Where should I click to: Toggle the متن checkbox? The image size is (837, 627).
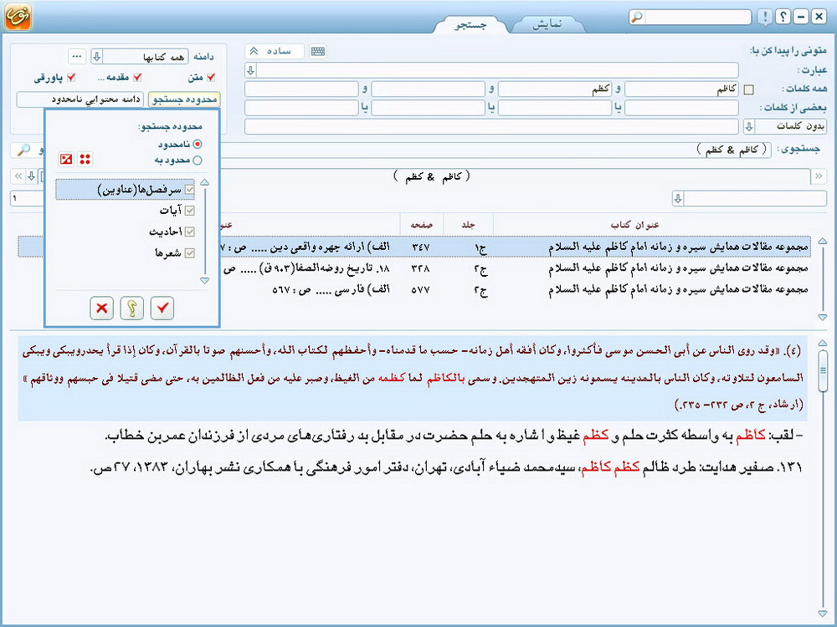[210, 78]
